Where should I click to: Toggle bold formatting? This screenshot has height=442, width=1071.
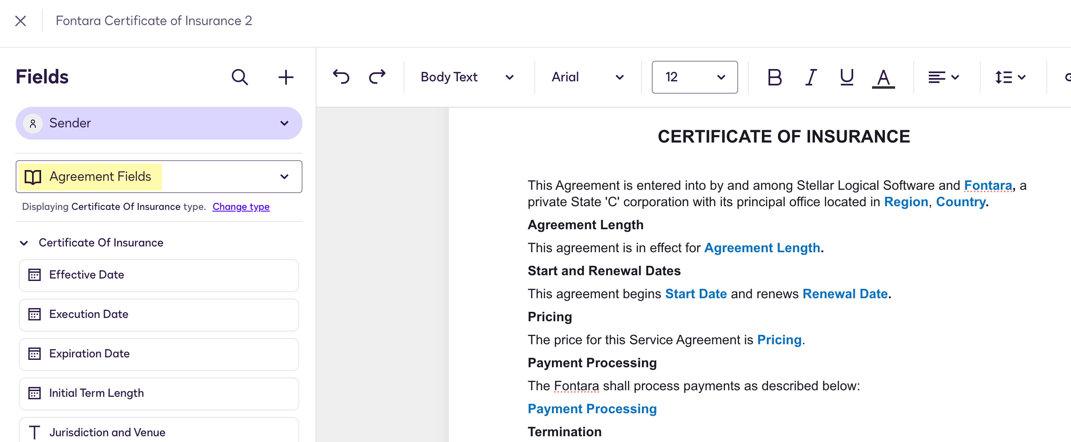pyautogui.click(x=774, y=77)
